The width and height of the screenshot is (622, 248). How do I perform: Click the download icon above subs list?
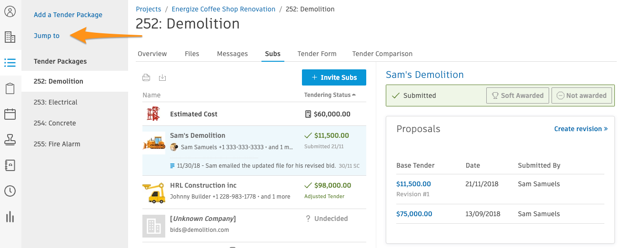[x=162, y=78]
